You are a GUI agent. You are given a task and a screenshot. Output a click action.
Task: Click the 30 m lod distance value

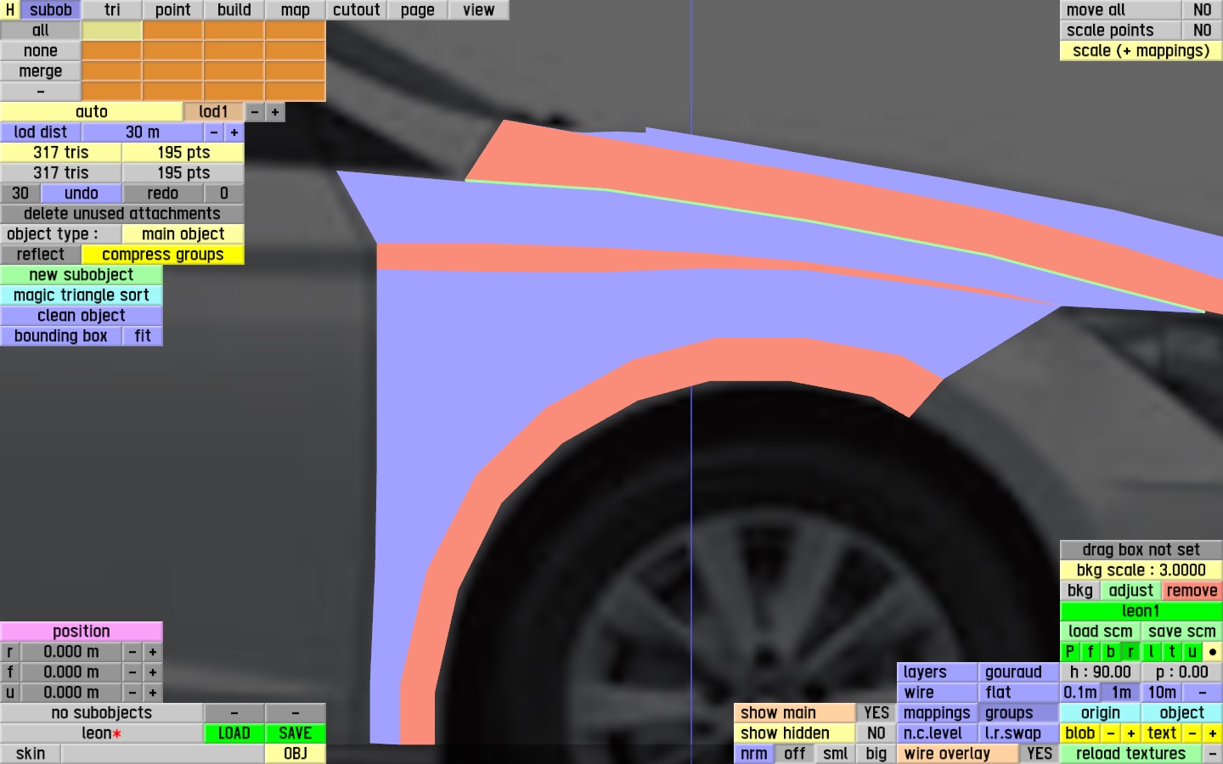click(x=143, y=132)
